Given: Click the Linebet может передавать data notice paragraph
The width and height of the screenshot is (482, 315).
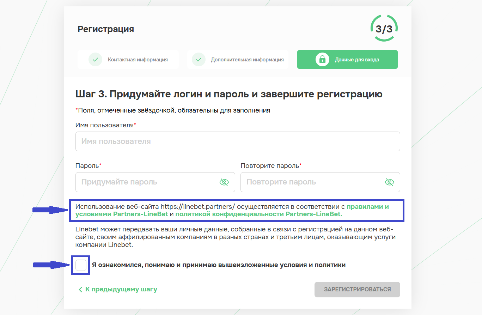Looking at the screenshot, I should [236, 237].
